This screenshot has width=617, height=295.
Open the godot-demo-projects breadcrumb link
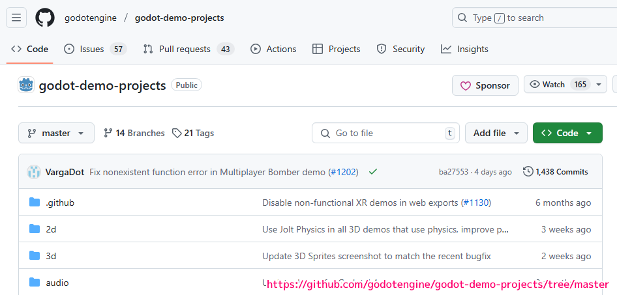(x=179, y=18)
